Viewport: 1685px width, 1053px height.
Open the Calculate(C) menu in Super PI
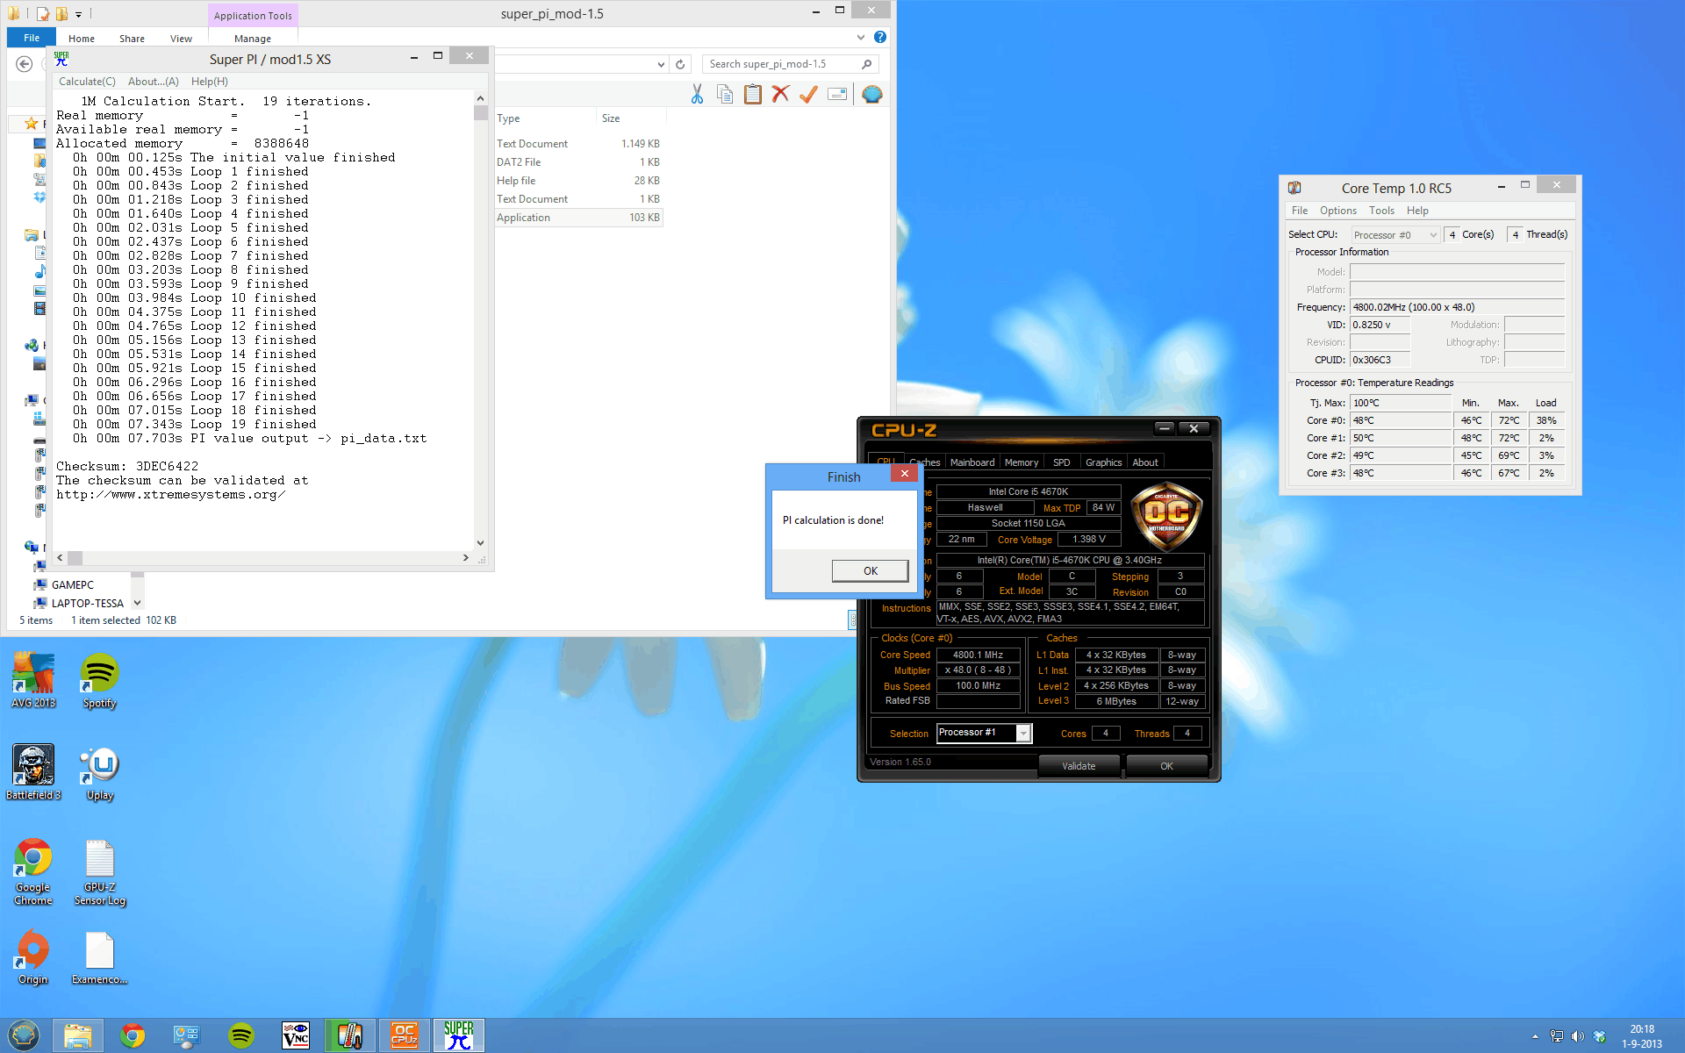[87, 82]
